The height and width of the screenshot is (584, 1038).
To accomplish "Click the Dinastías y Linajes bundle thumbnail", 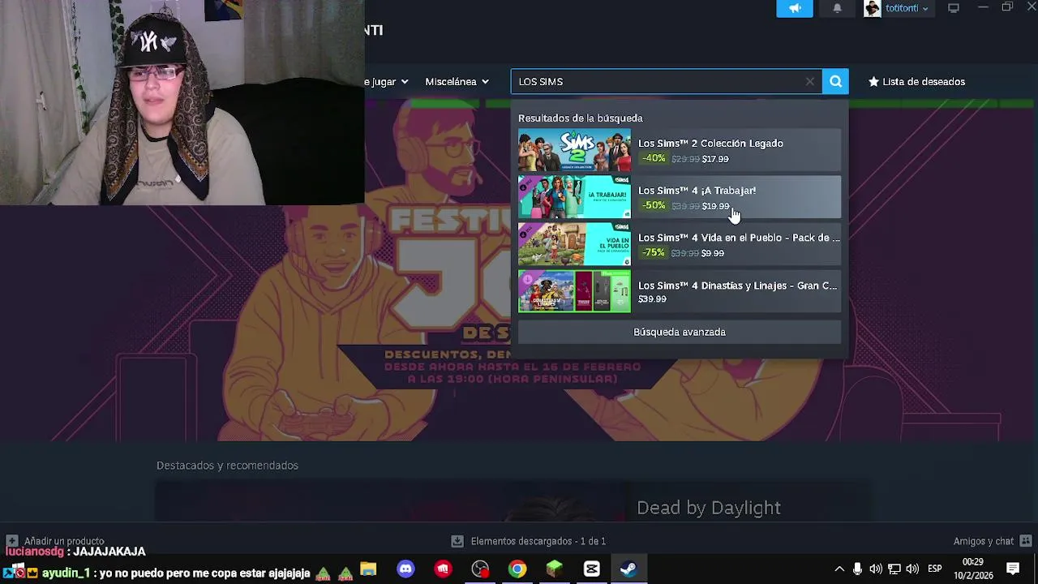I will [574, 291].
